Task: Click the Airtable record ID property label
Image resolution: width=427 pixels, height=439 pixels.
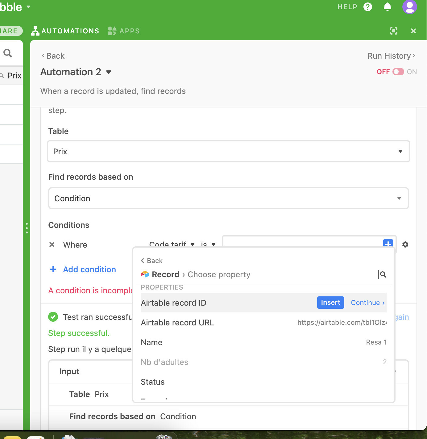Action: tap(173, 303)
